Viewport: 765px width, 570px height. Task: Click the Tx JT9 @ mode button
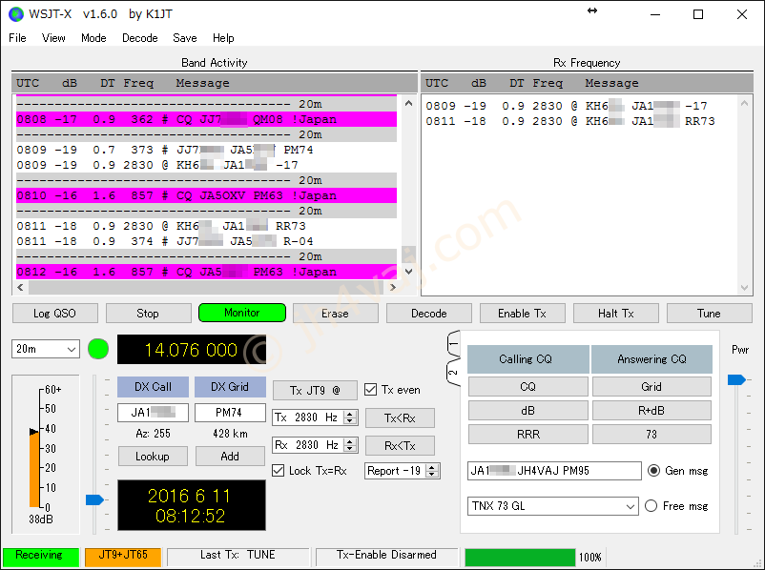tap(315, 391)
